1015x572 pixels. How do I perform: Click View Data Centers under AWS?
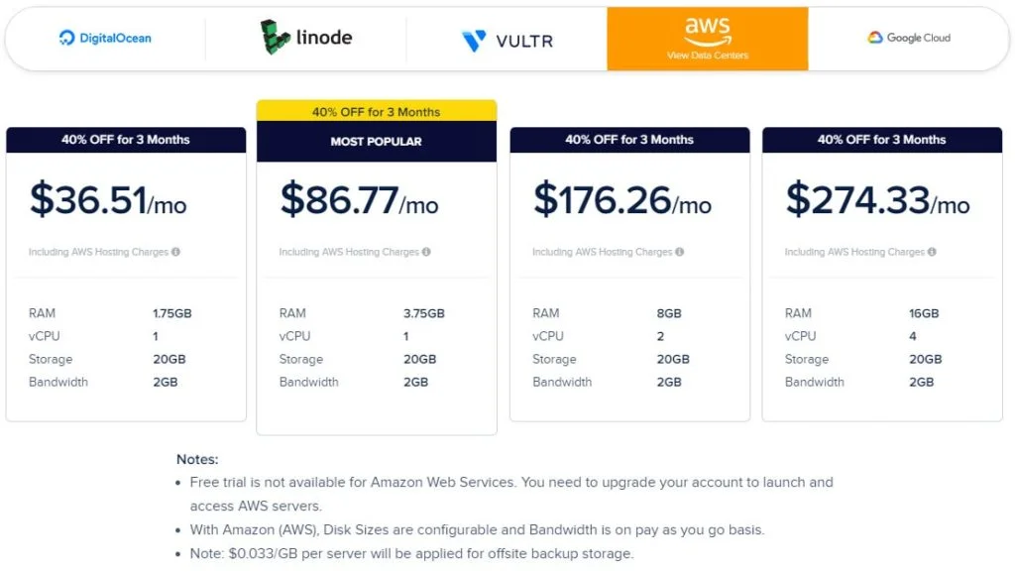click(708, 56)
